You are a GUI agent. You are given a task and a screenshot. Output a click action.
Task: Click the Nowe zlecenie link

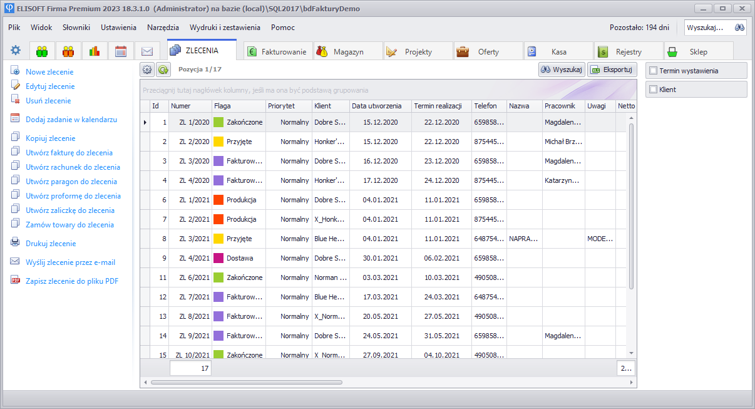pyautogui.click(x=49, y=72)
